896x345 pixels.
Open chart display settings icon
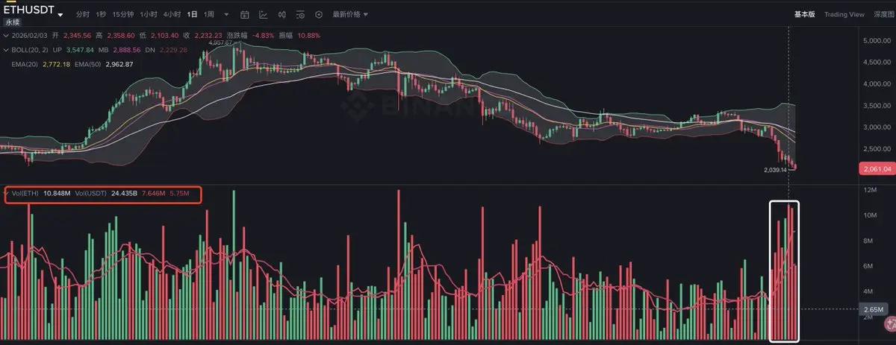point(300,15)
